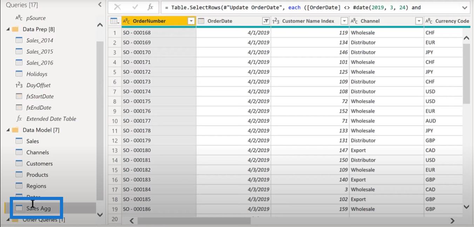Select the Regions query
The height and width of the screenshot is (227, 474).
pyautogui.click(x=36, y=186)
